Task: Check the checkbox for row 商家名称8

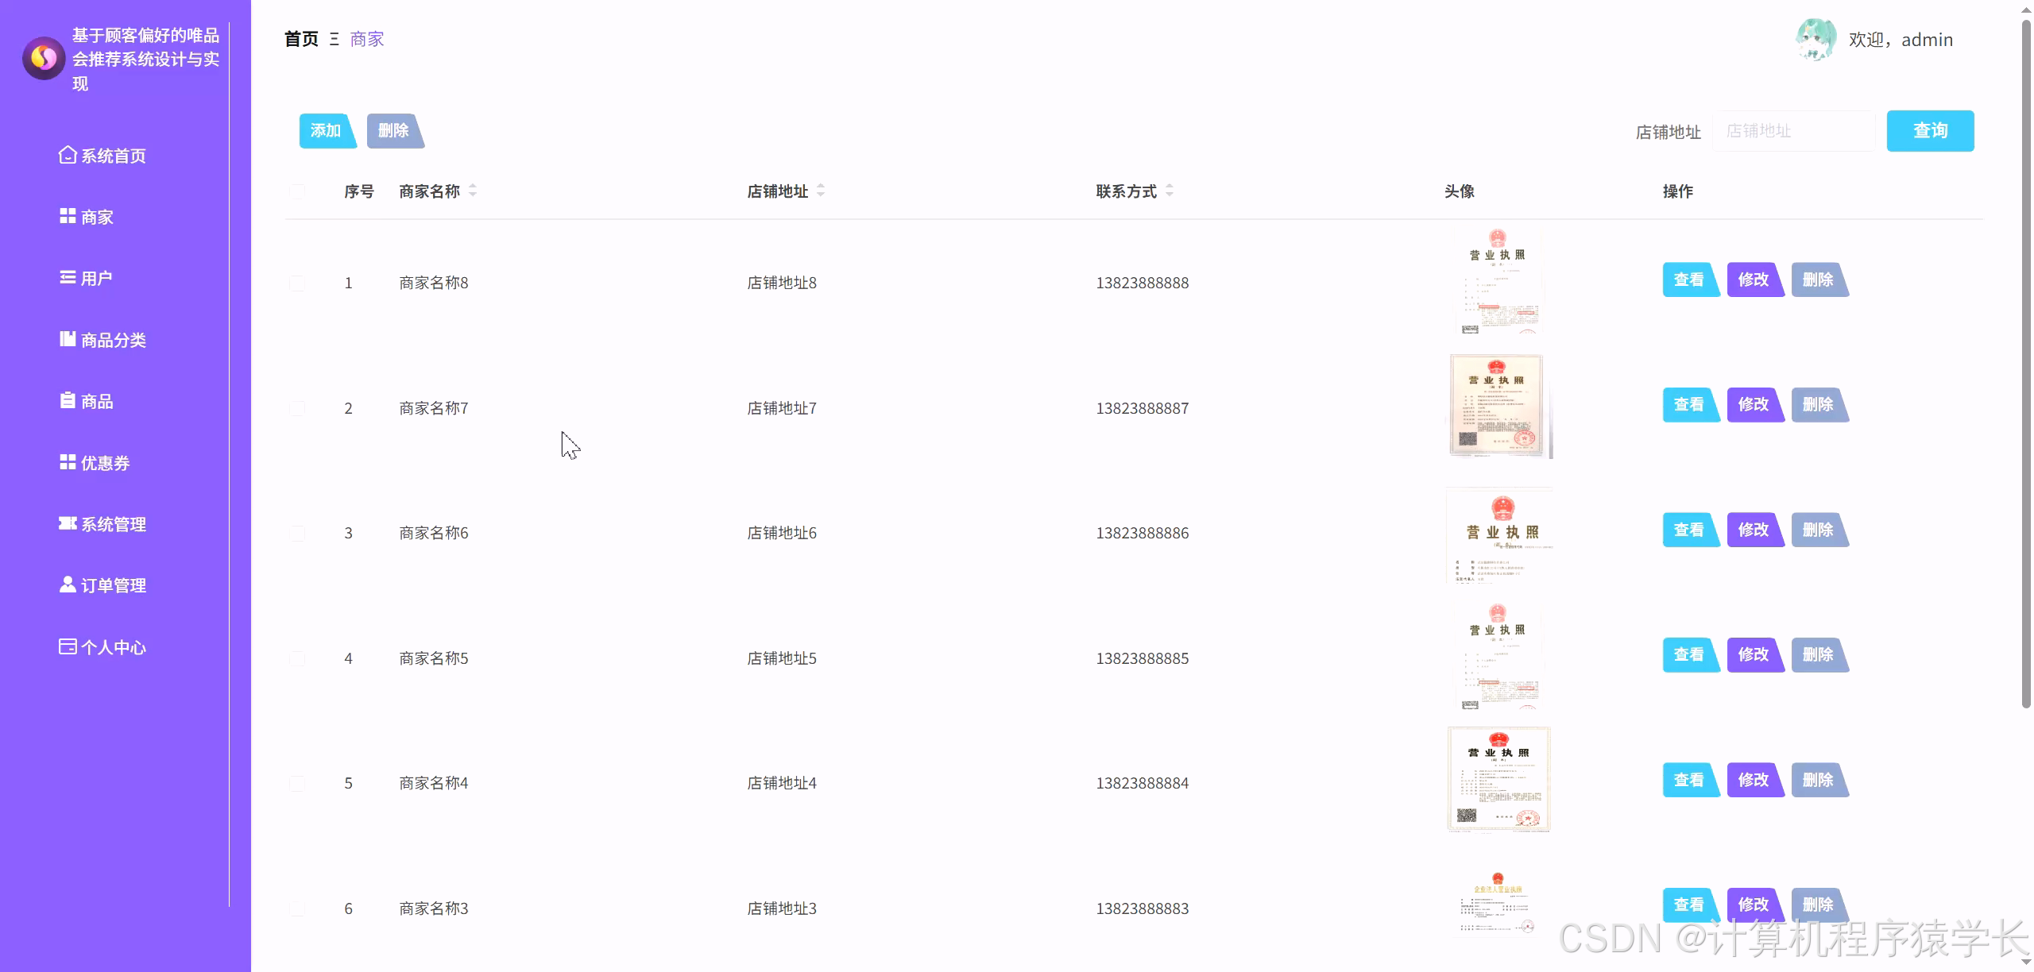Action: [x=297, y=283]
